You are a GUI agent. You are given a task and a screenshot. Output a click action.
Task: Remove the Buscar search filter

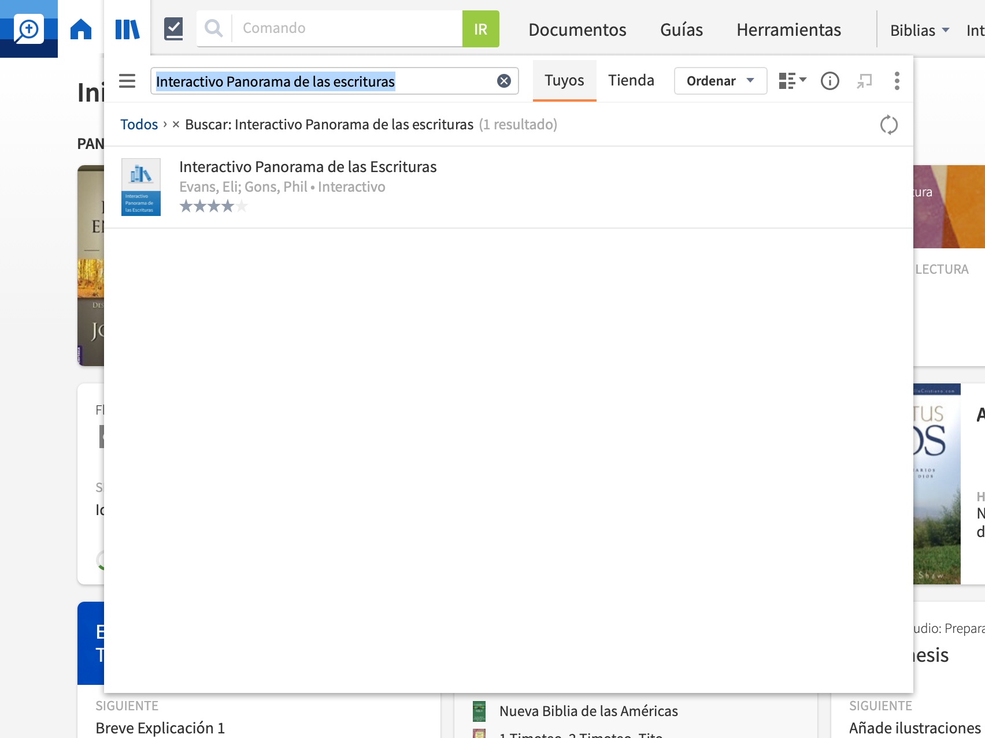click(176, 124)
